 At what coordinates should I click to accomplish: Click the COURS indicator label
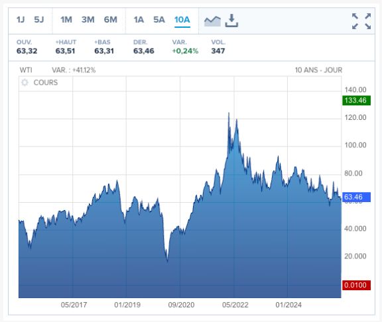[46, 83]
